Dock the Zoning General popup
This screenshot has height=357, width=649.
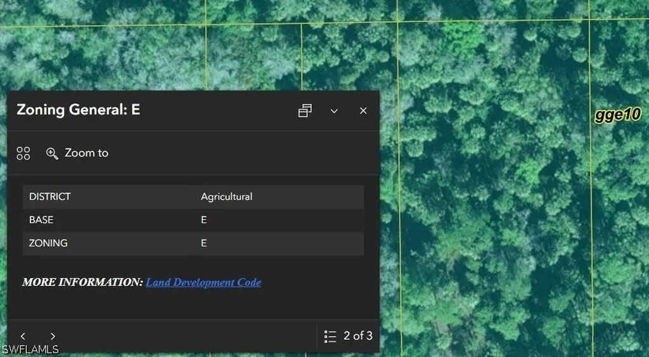tap(305, 110)
